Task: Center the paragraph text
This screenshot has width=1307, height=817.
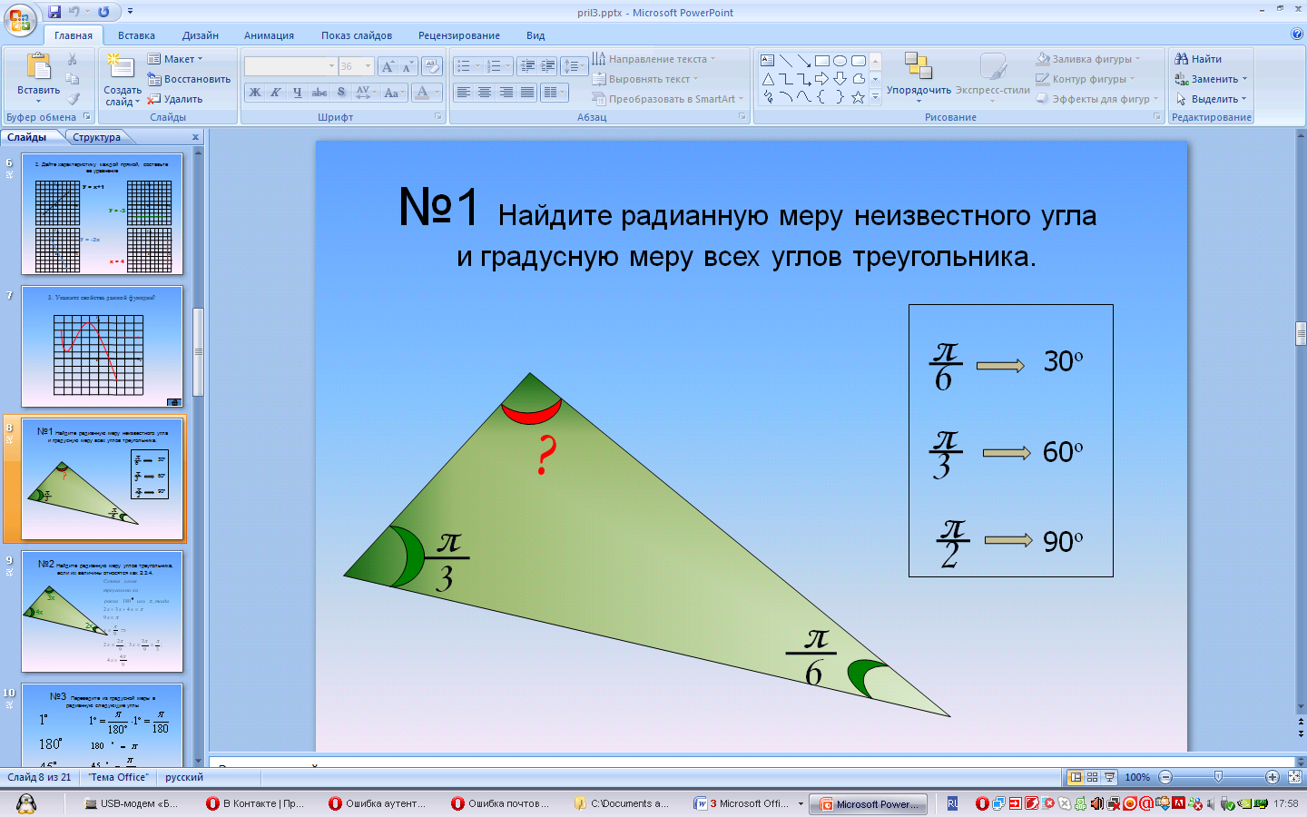Action: [x=485, y=93]
